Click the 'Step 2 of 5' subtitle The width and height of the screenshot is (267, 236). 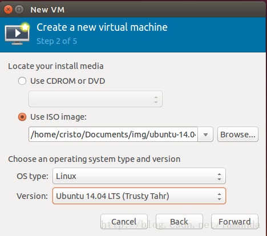pos(56,41)
